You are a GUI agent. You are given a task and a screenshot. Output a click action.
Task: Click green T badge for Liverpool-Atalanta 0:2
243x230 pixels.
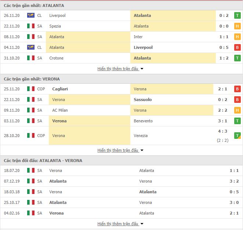237,15
